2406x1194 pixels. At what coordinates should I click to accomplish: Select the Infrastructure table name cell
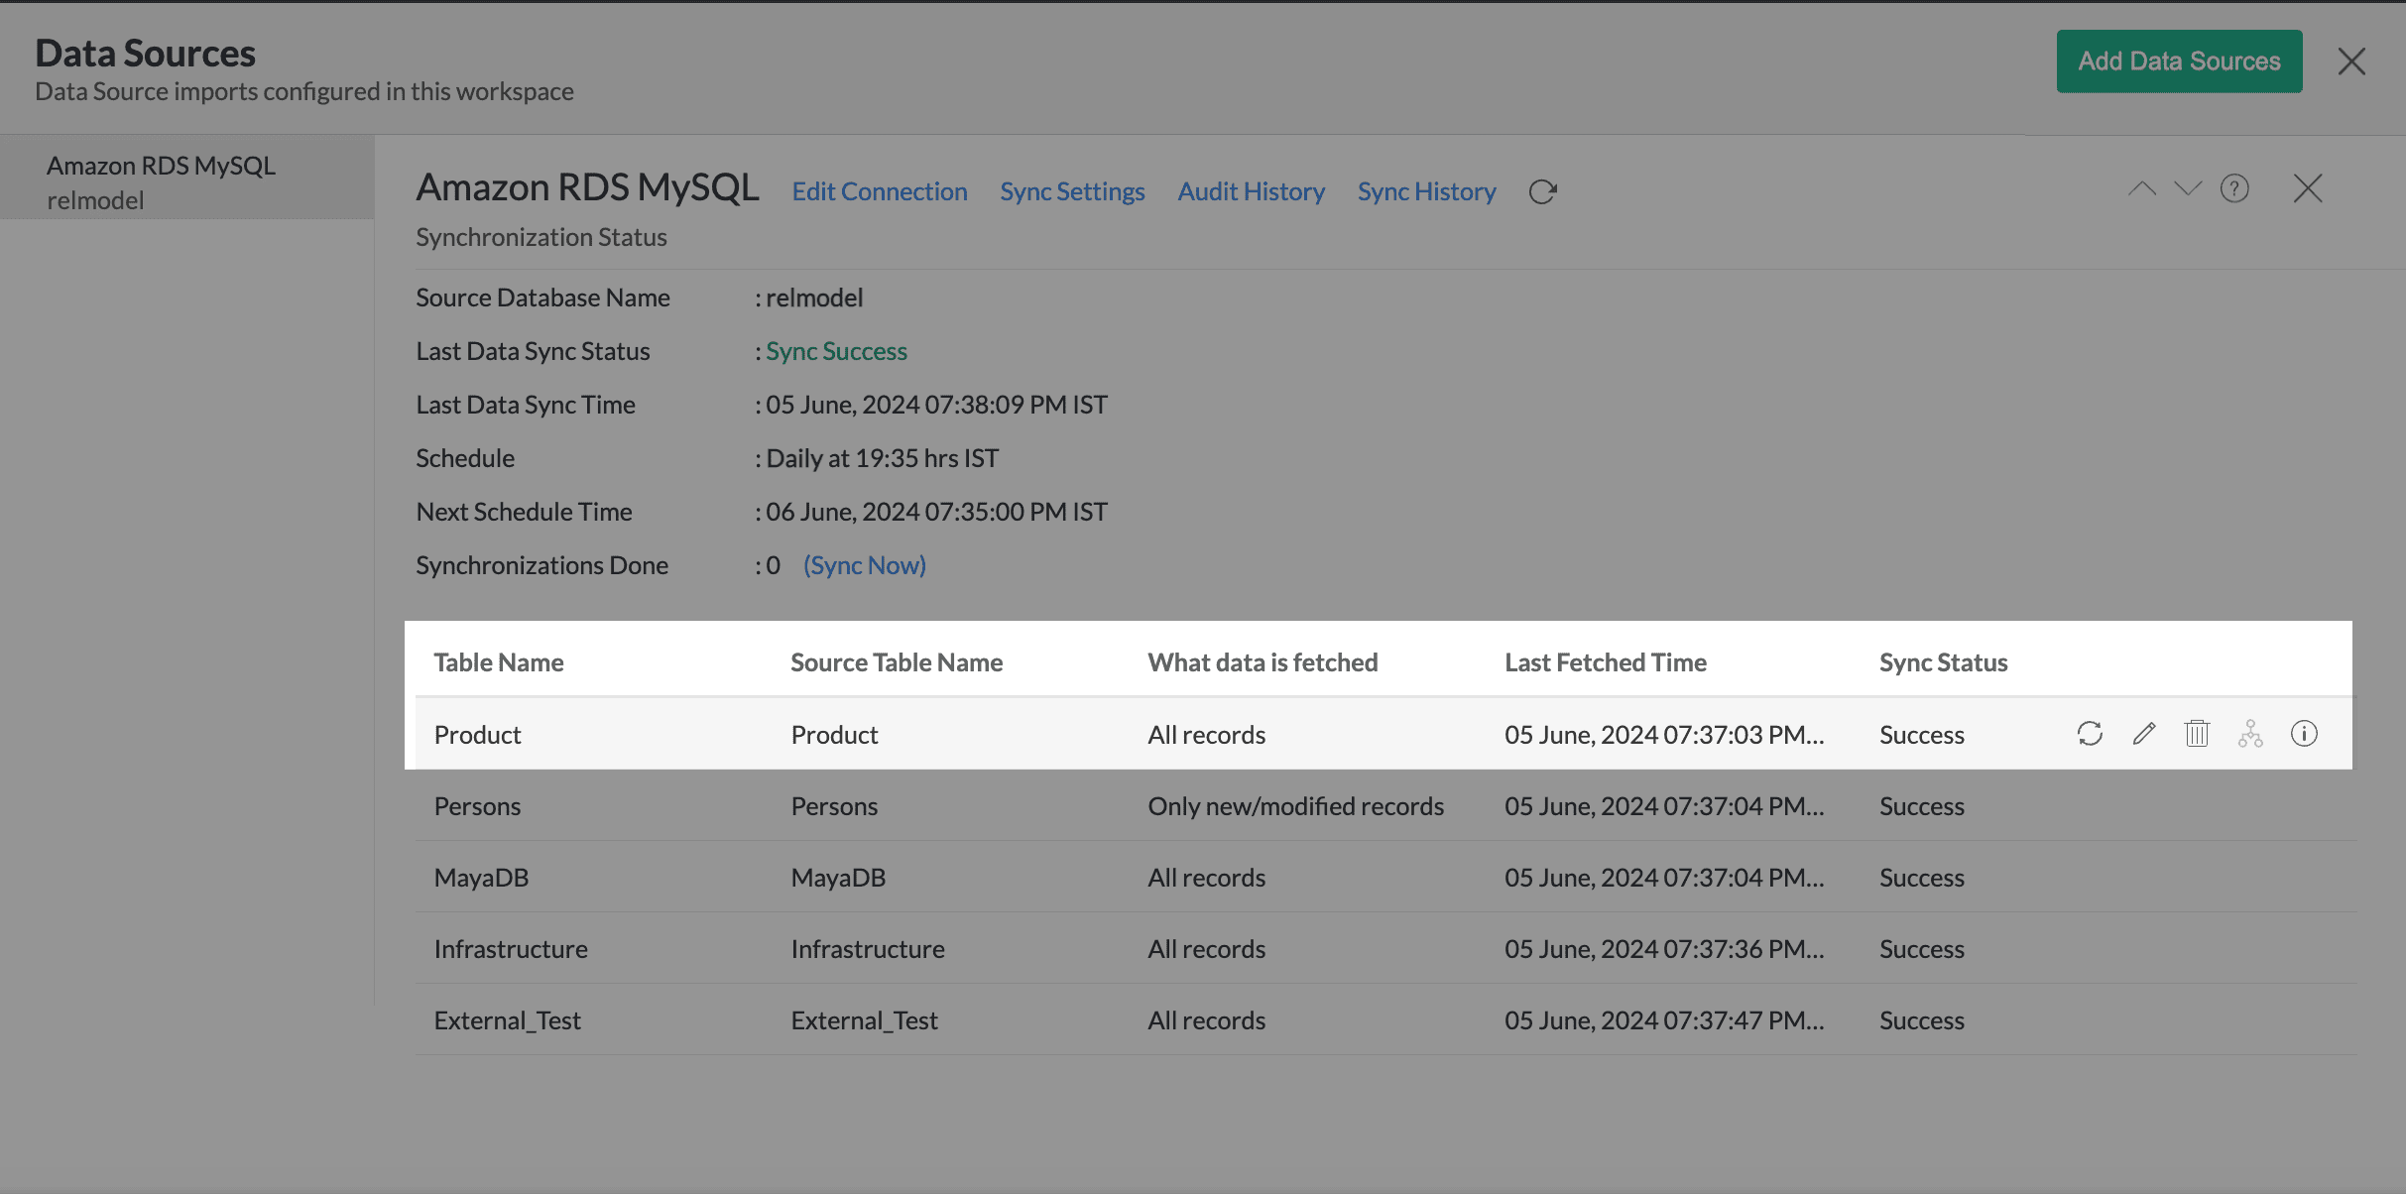[511, 949]
